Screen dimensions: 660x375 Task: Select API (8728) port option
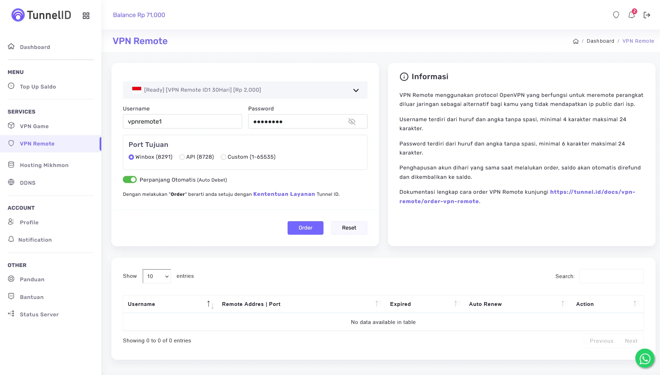(182, 157)
